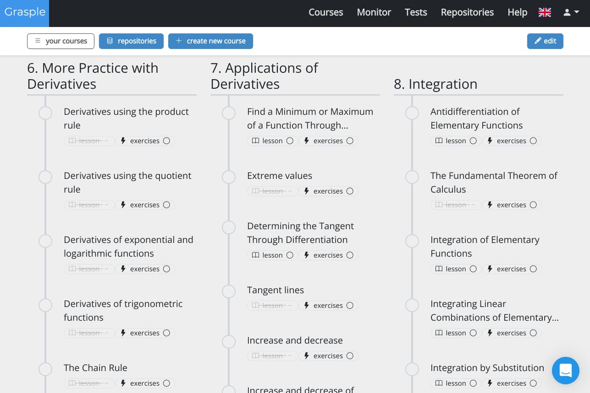Click lightning icon for The Chain Rule exercises
590x393 pixels.
coord(123,383)
